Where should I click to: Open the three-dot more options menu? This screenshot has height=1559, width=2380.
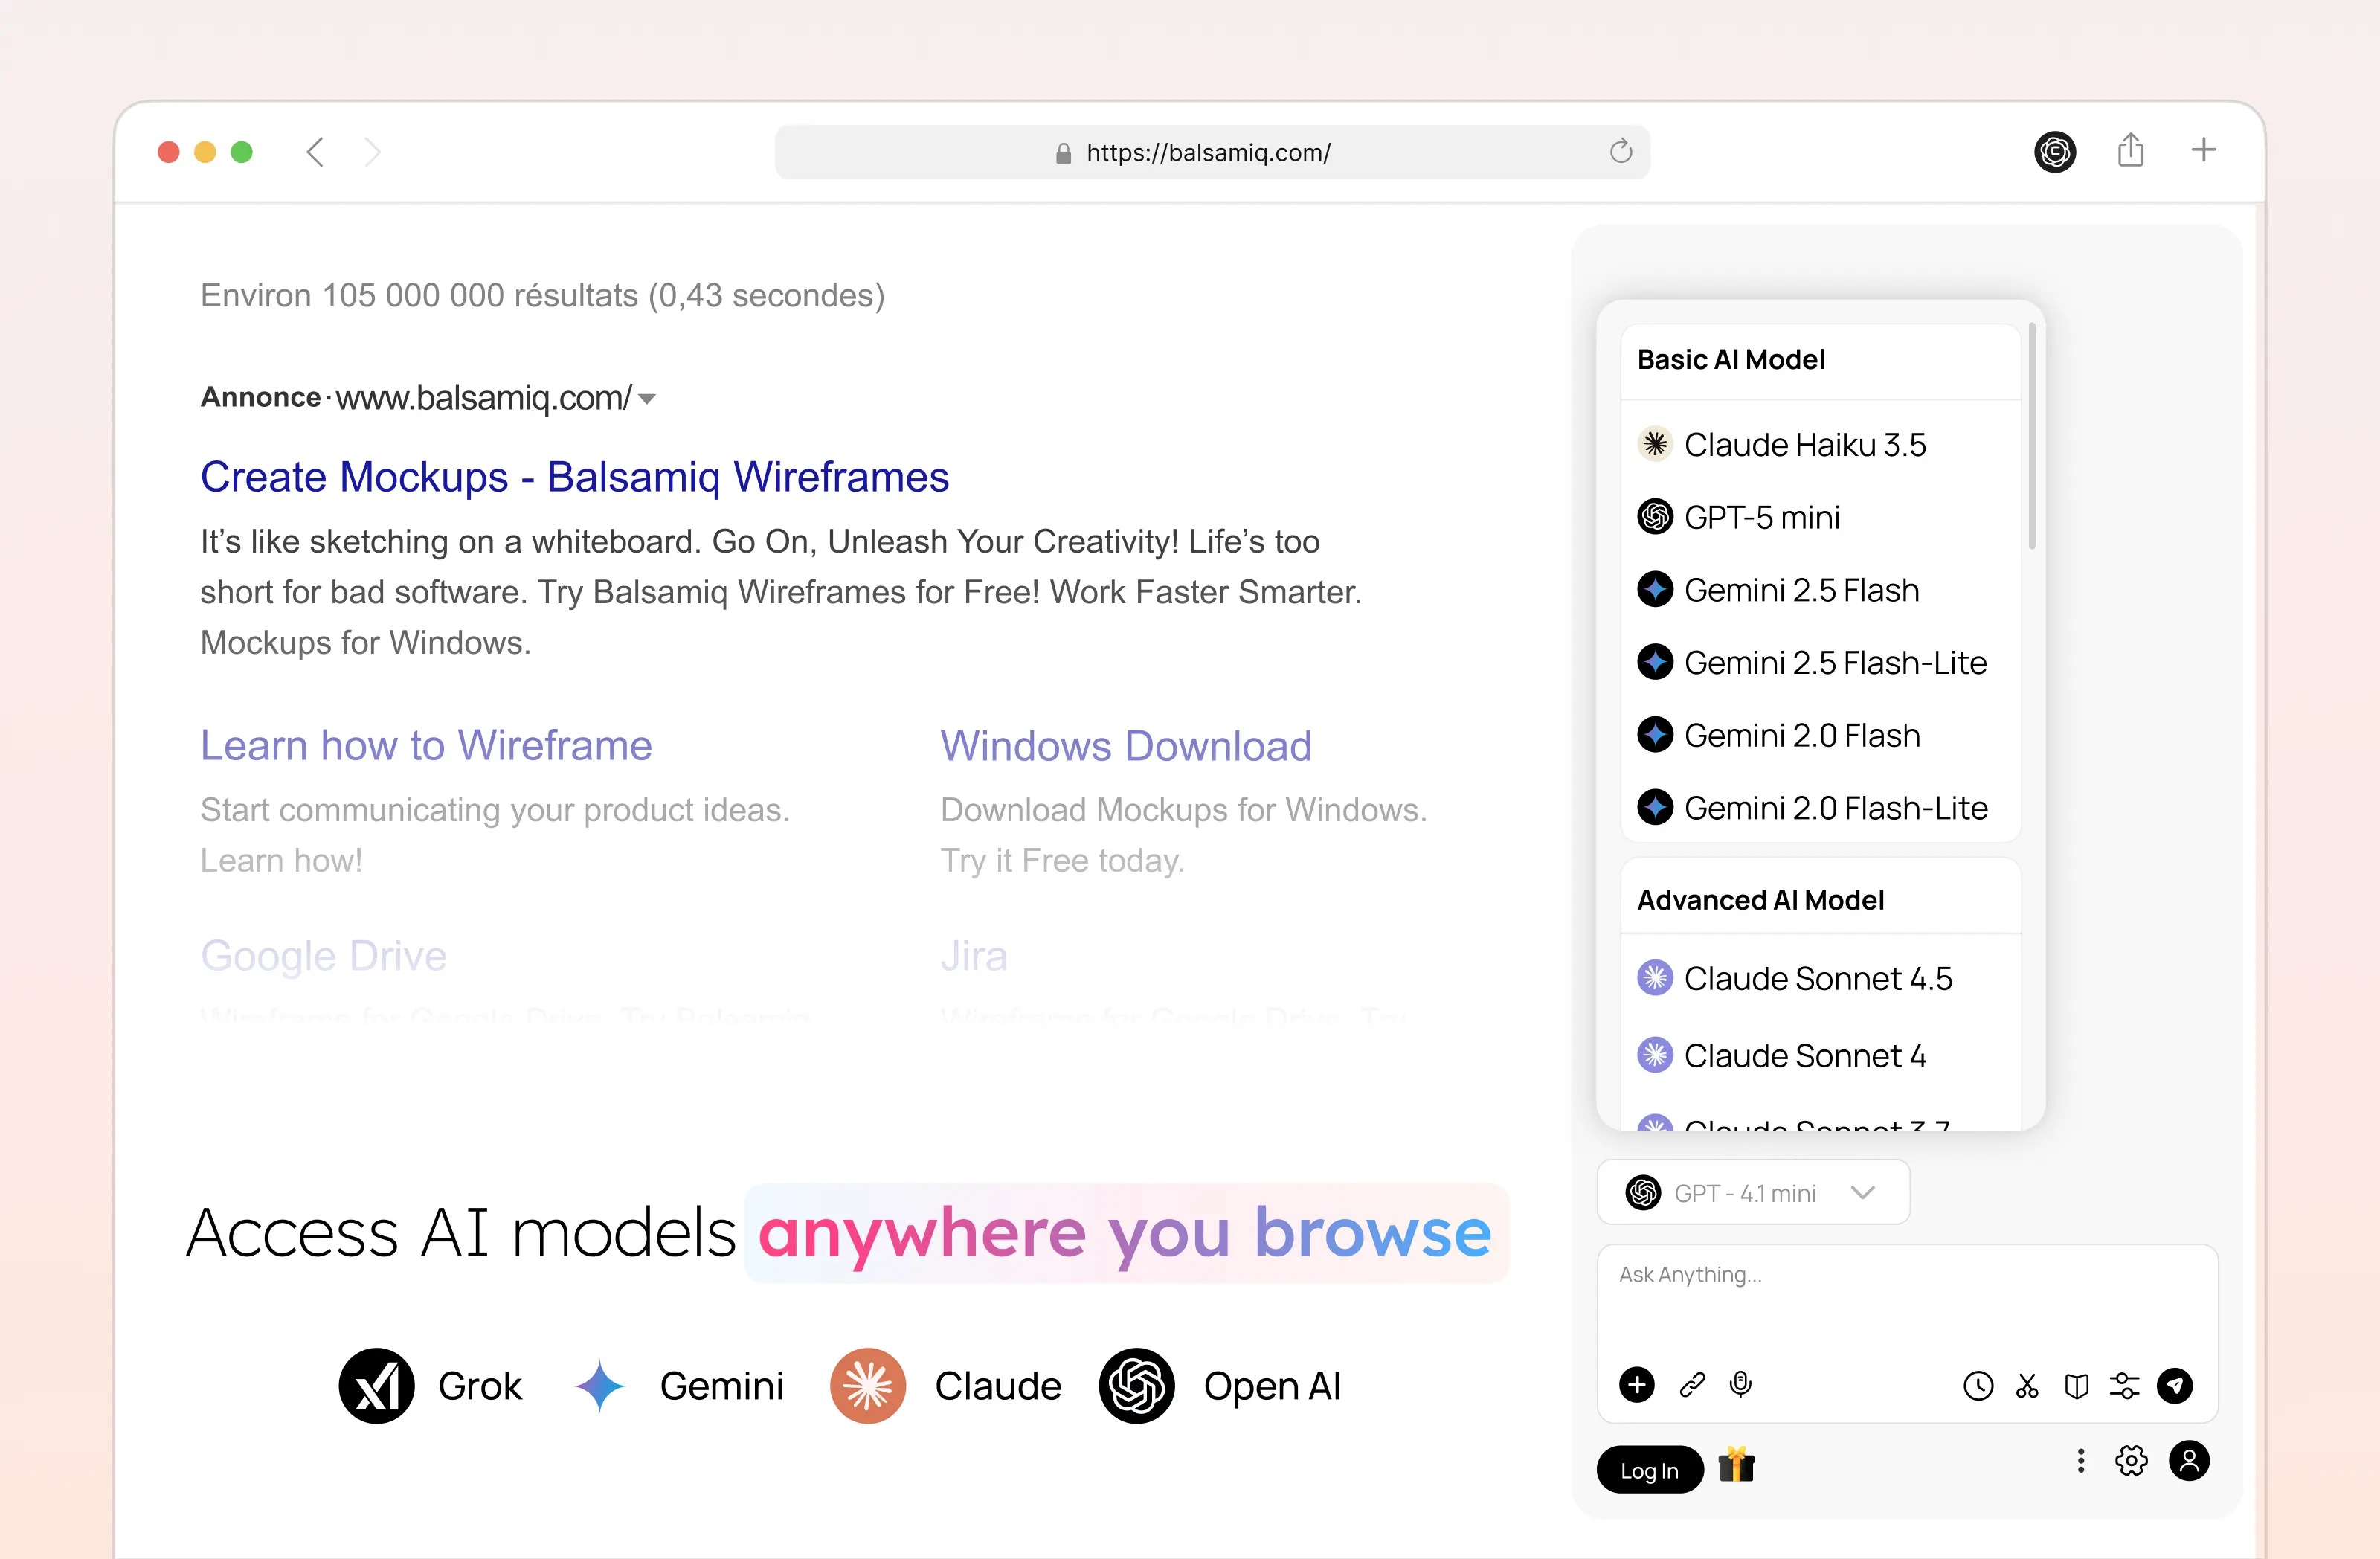[2081, 1461]
